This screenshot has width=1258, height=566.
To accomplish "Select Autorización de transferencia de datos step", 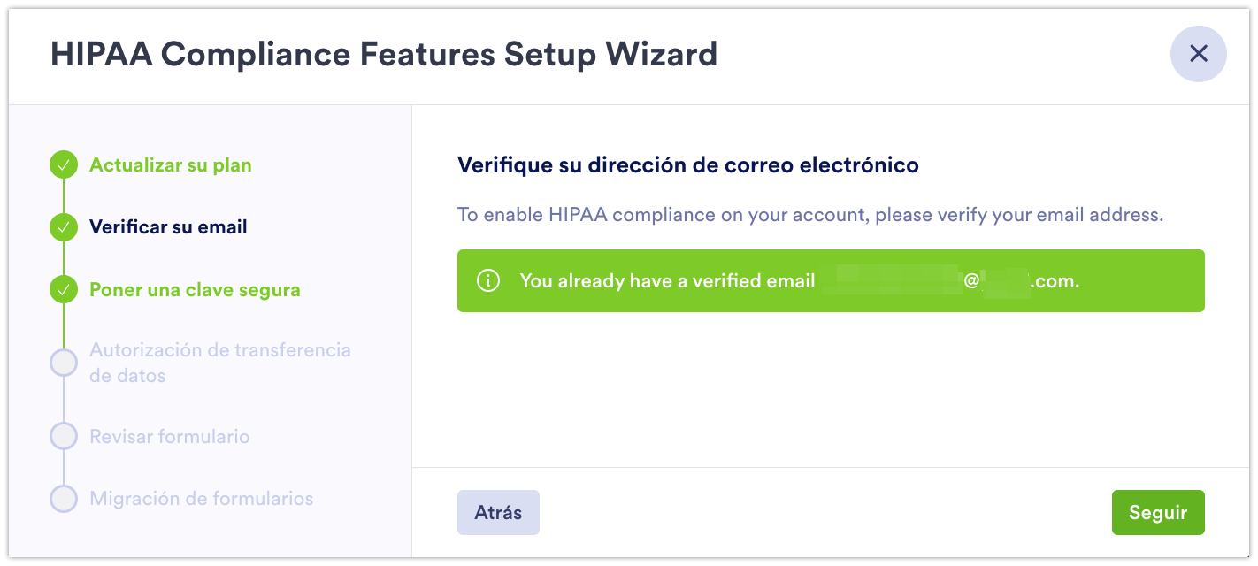I will [x=219, y=363].
